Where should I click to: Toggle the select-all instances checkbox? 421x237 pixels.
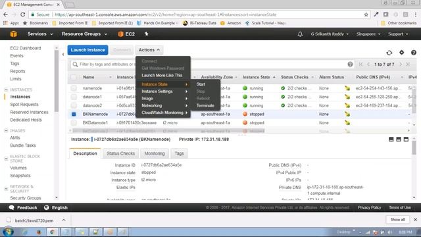click(x=74, y=78)
